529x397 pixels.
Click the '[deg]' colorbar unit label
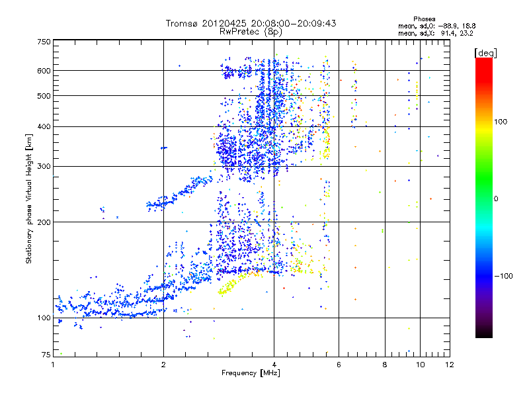coord(485,53)
